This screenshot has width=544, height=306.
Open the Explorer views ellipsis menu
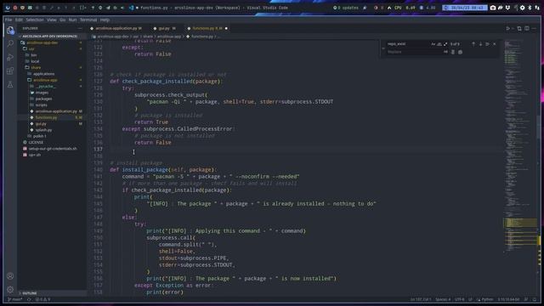(80, 28)
